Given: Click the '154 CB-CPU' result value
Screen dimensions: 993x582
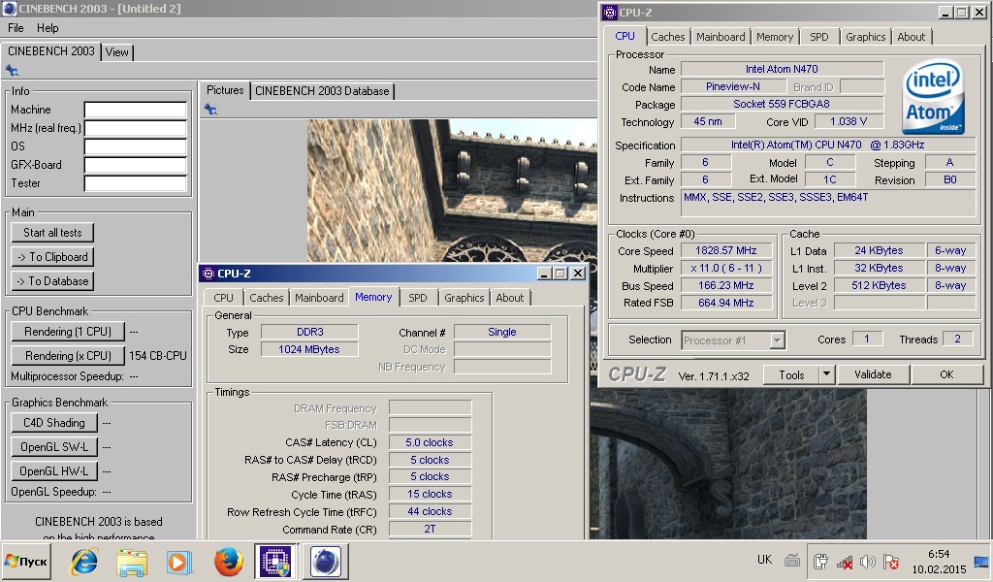Looking at the screenshot, I should 158,355.
